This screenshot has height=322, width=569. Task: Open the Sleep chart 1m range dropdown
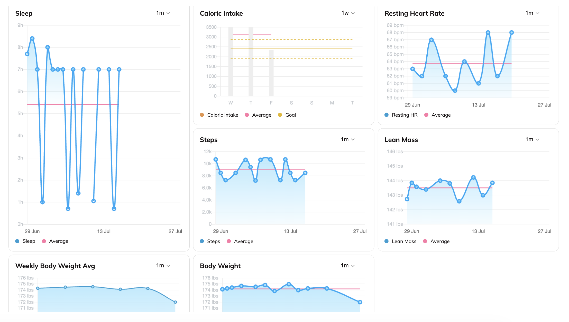coord(163,13)
